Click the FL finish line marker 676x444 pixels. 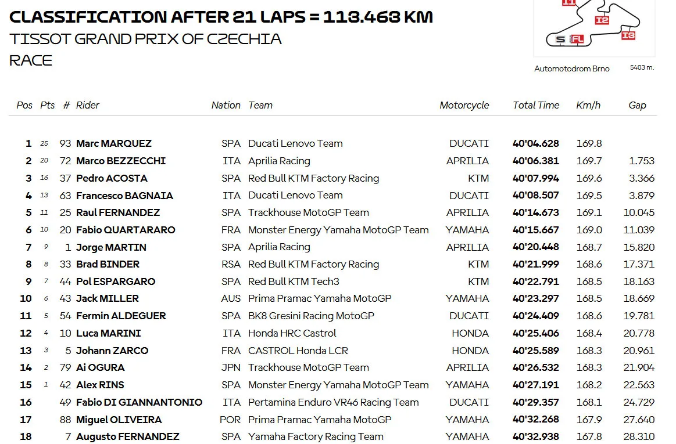pyautogui.click(x=577, y=39)
